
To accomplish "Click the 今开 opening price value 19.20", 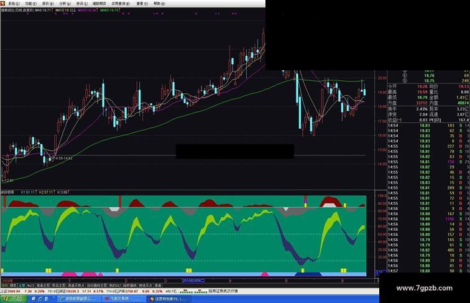I will (x=422, y=86).
